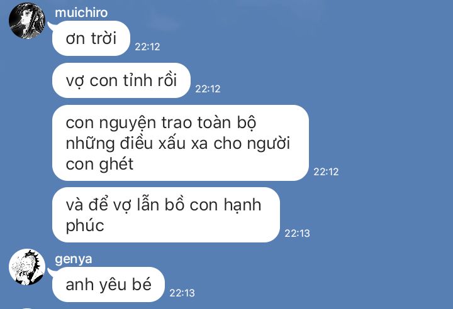This screenshot has height=309, width=453.
Task: Open genya's profile avatar
Action: [x=27, y=267]
